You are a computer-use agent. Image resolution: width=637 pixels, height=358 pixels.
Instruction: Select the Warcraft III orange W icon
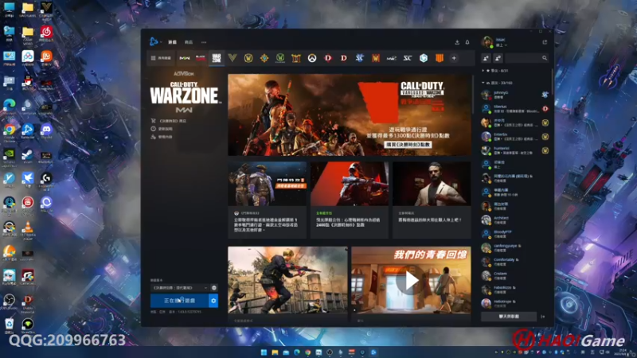375,58
